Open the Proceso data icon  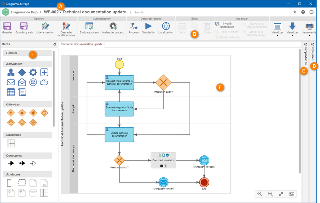pos(133,26)
